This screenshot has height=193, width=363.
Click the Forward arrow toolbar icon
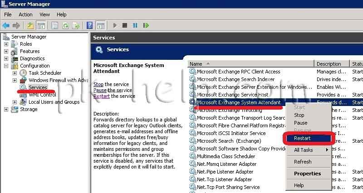click(x=16, y=25)
